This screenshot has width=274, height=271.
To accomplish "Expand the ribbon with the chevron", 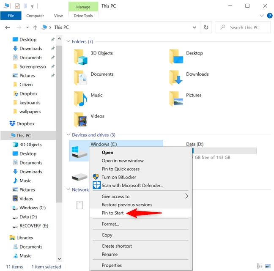I will pyautogui.click(x=262, y=16).
